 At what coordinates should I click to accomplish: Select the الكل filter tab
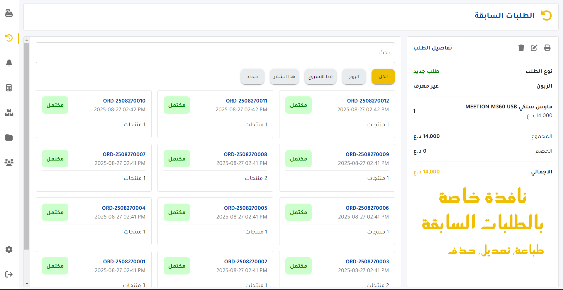click(383, 77)
